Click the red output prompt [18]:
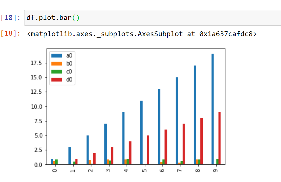Viewport: 281px width, 182px height. (11, 34)
